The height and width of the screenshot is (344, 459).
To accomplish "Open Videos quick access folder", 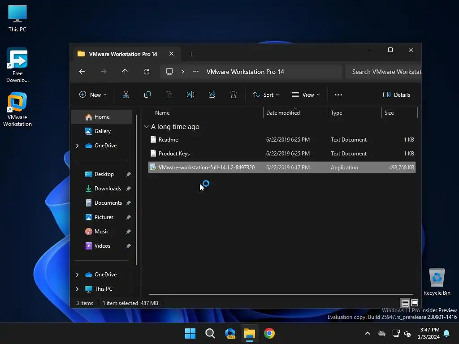I will pos(102,246).
